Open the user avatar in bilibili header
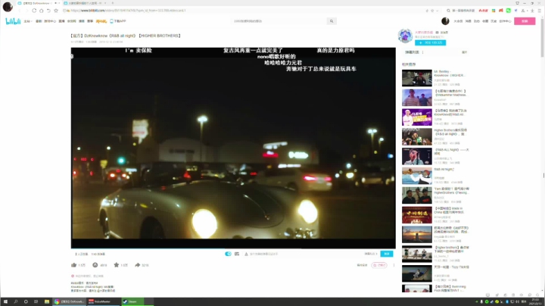Image resolution: width=545 pixels, height=306 pixels. click(445, 21)
